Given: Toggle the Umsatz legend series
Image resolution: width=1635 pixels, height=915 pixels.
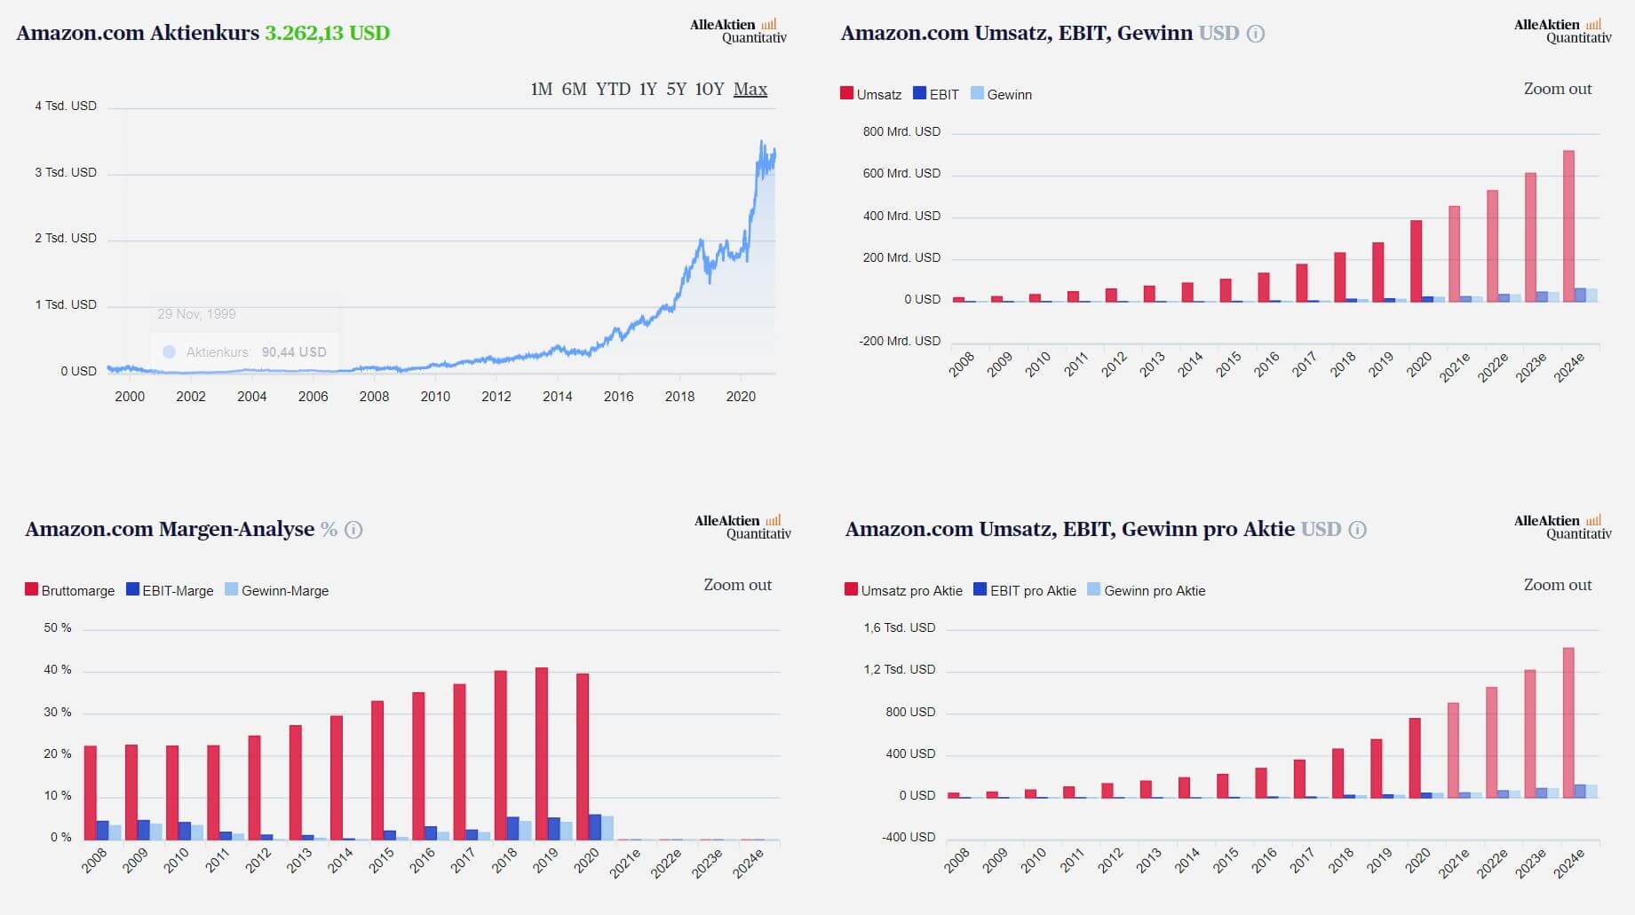Looking at the screenshot, I should pos(870,94).
